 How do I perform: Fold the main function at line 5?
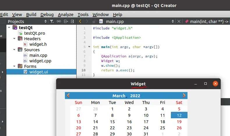coord(89,47)
